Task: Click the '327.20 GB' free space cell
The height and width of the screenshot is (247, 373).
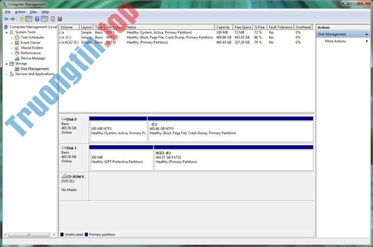Action: [x=242, y=43]
